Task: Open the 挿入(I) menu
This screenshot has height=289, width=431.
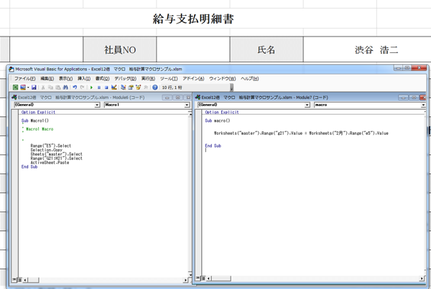Action: tap(84, 78)
